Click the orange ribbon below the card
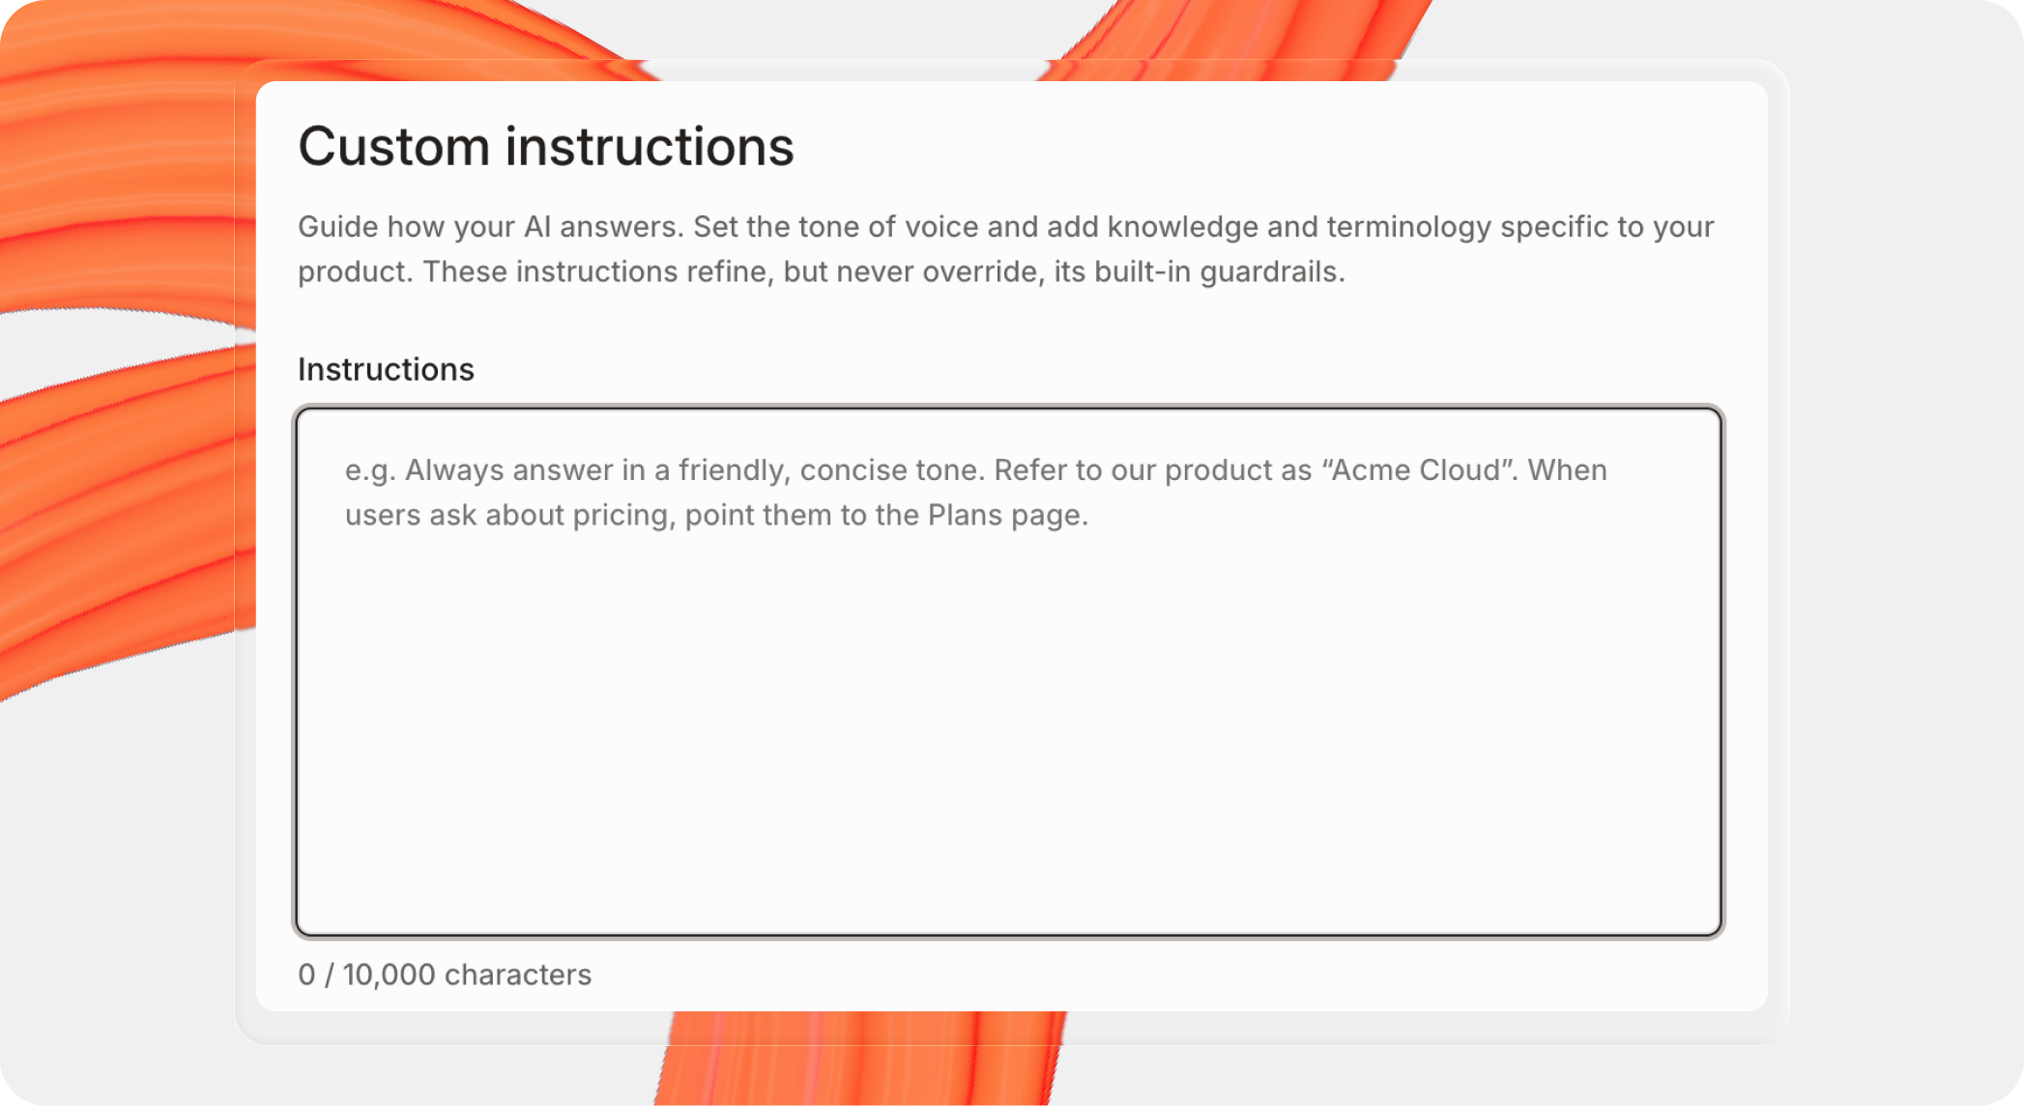The height and width of the screenshot is (1106, 2024). 860,1058
